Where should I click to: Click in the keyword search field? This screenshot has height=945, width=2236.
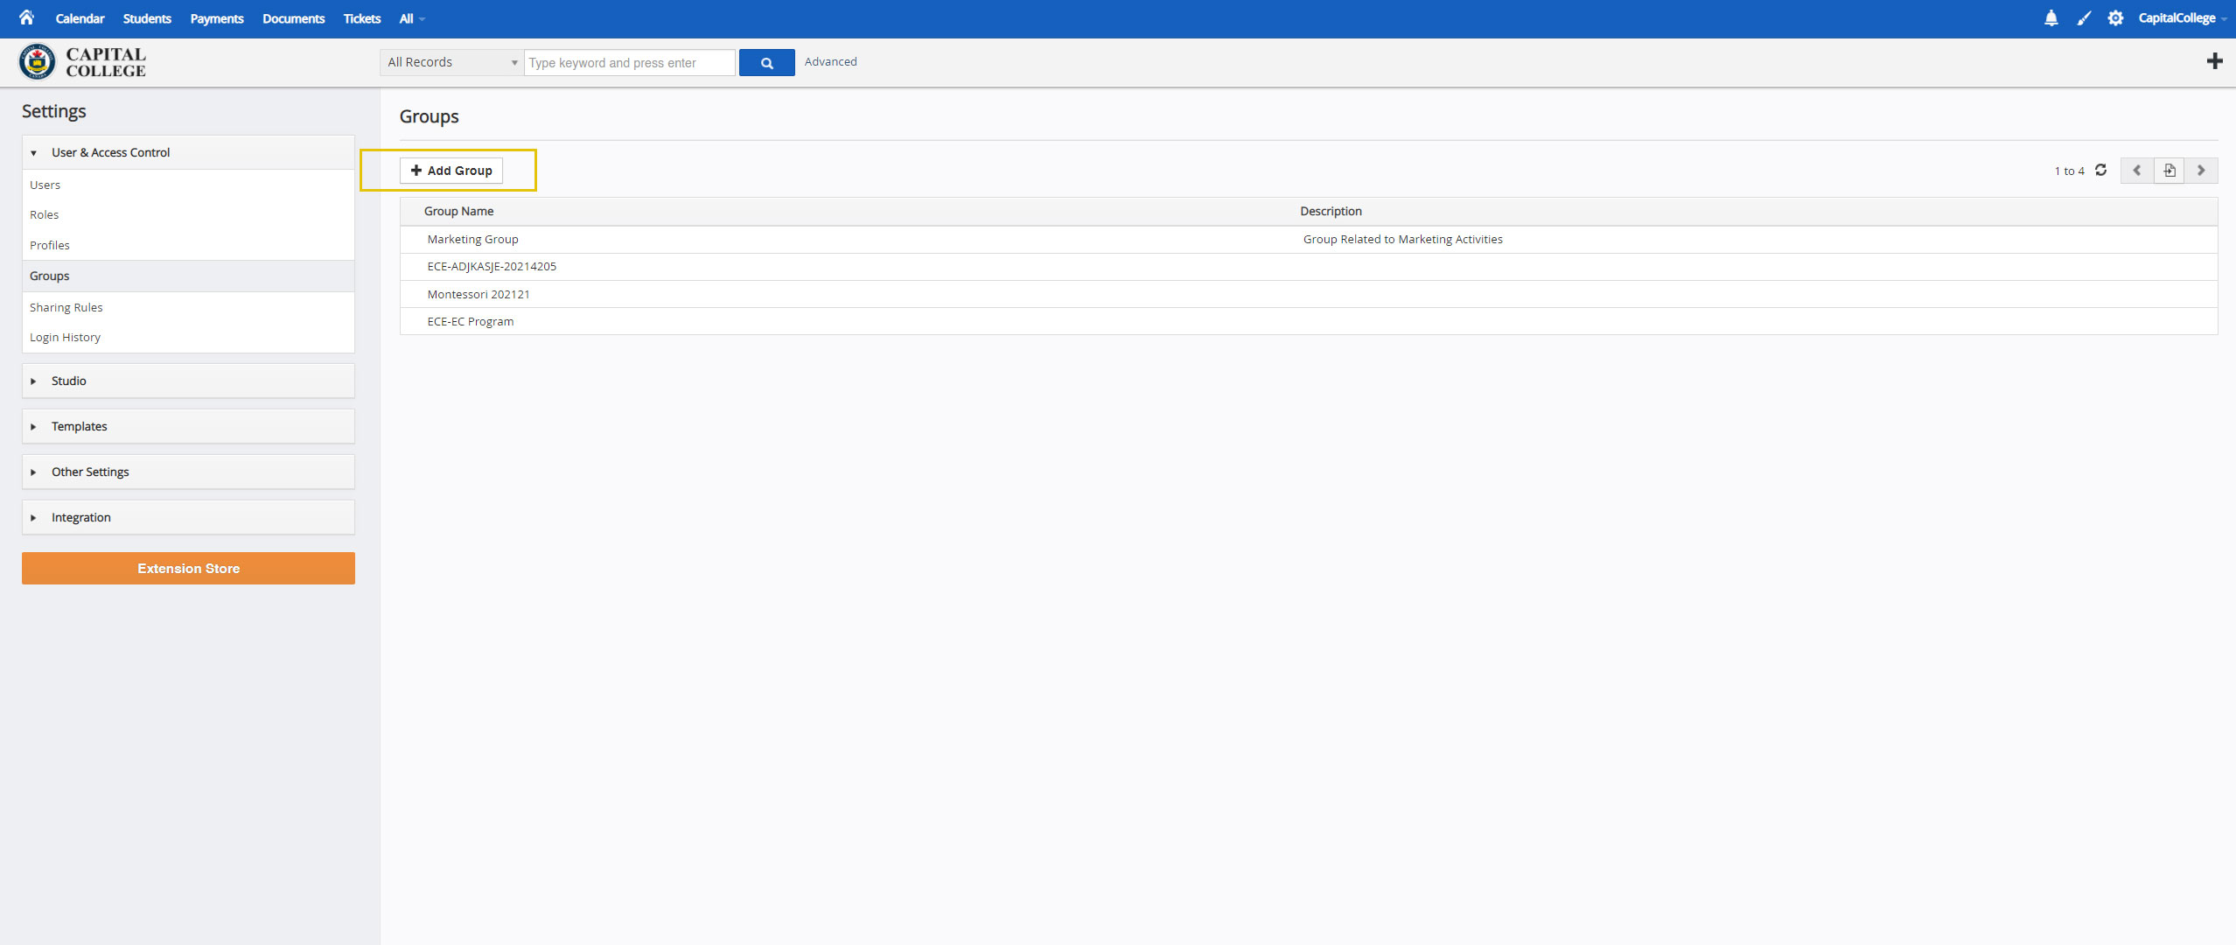(629, 62)
